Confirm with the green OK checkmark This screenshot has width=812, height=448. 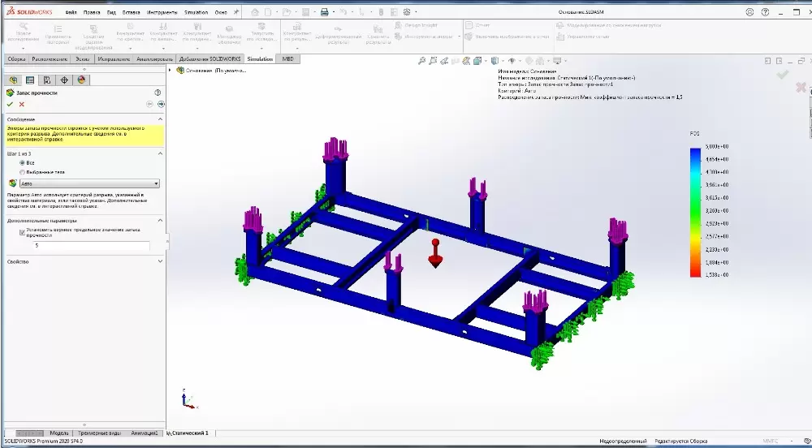click(10, 104)
